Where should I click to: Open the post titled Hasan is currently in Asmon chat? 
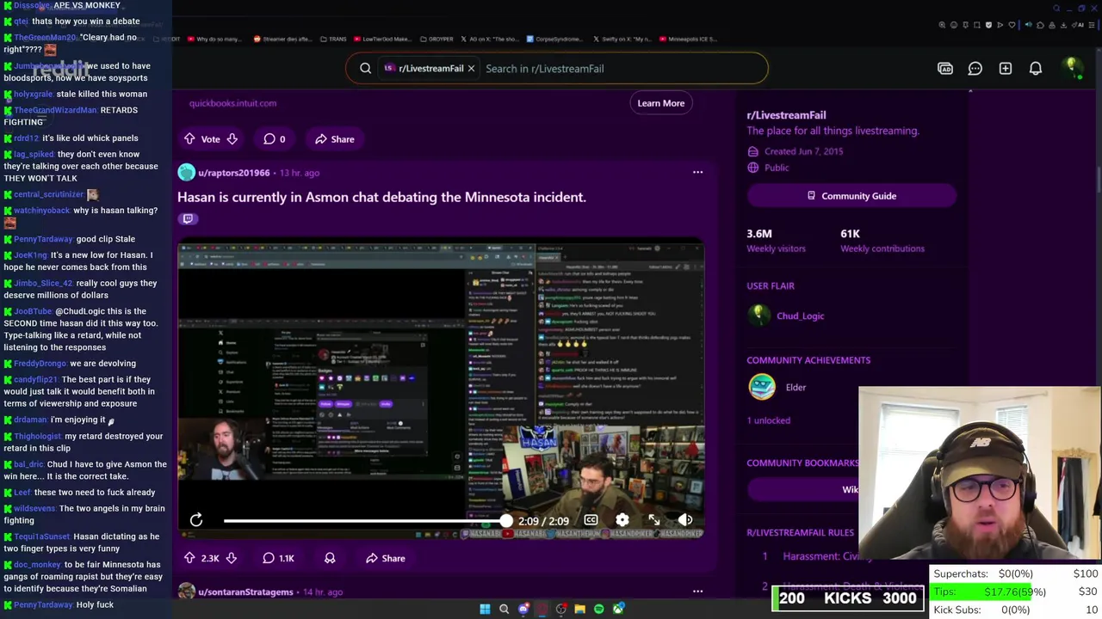click(x=381, y=197)
